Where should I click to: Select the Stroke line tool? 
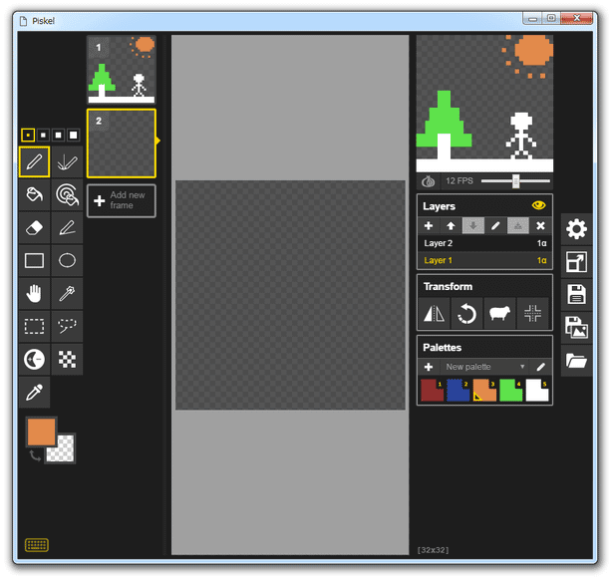pyautogui.click(x=67, y=227)
